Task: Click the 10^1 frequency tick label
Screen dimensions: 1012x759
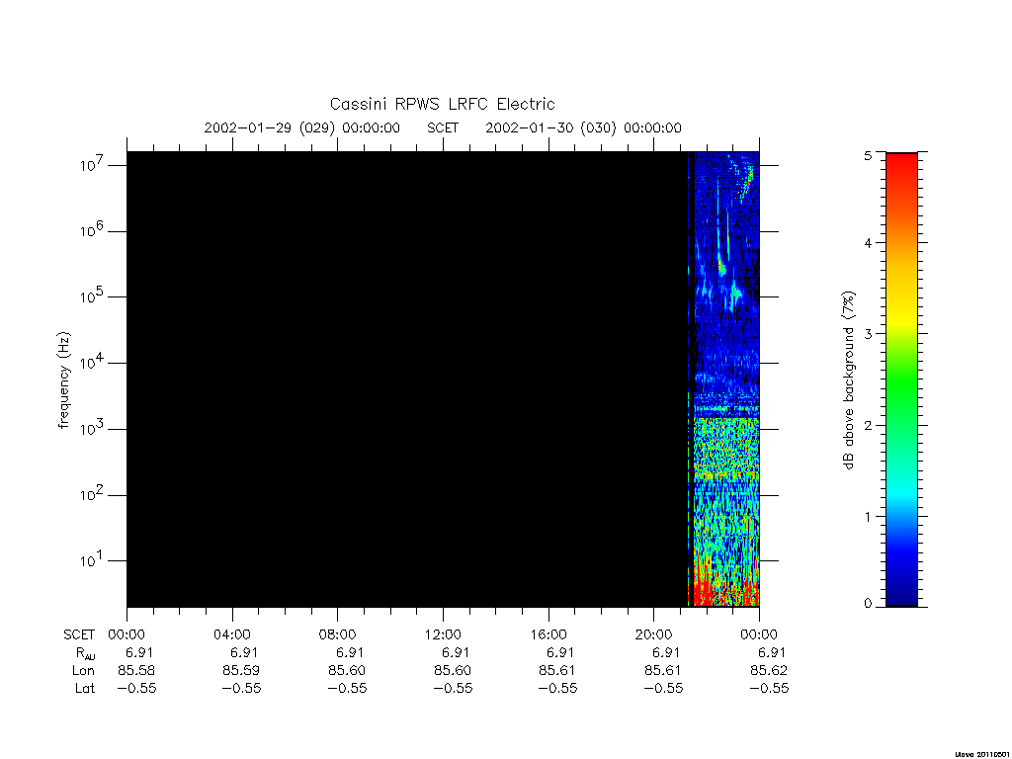Action: 92,560
